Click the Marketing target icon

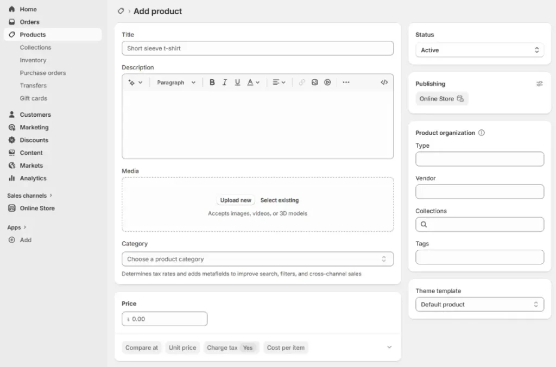pos(12,127)
